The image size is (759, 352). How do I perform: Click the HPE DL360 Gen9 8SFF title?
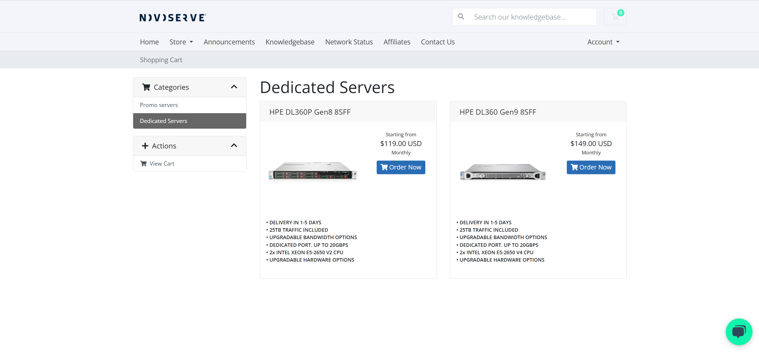[x=498, y=112]
